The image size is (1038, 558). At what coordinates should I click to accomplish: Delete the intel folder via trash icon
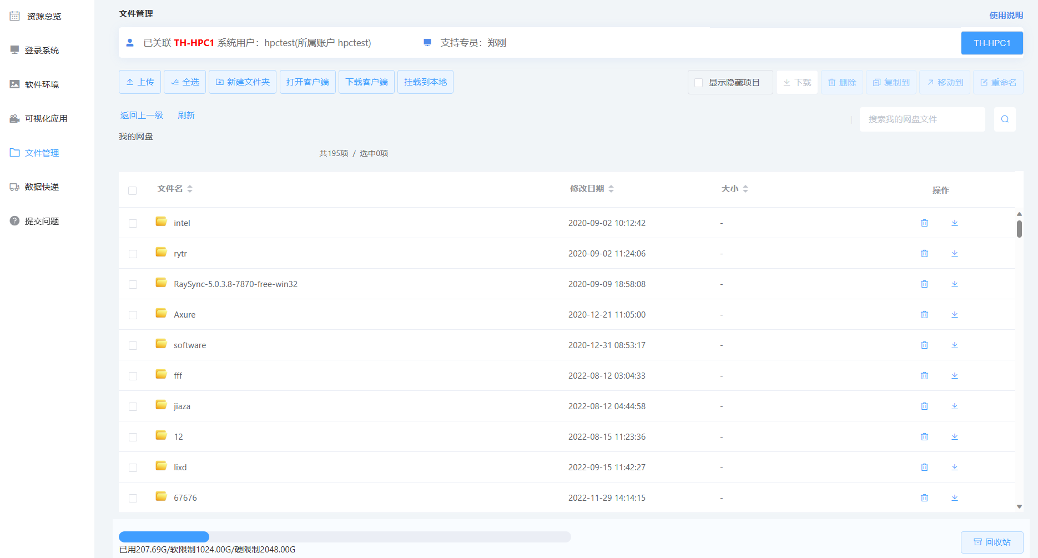click(924, 223)
